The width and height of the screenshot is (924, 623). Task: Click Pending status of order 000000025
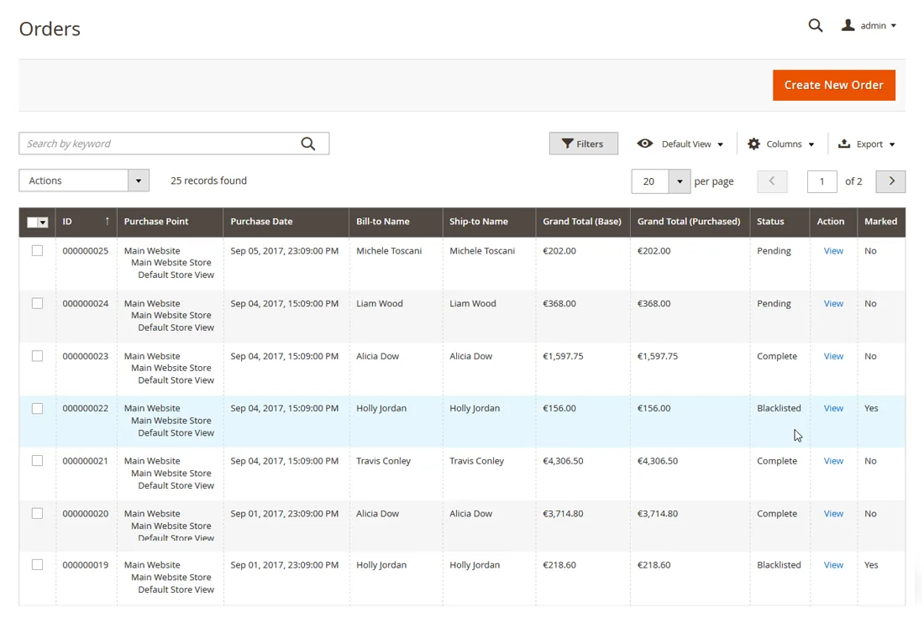(774, 251)
